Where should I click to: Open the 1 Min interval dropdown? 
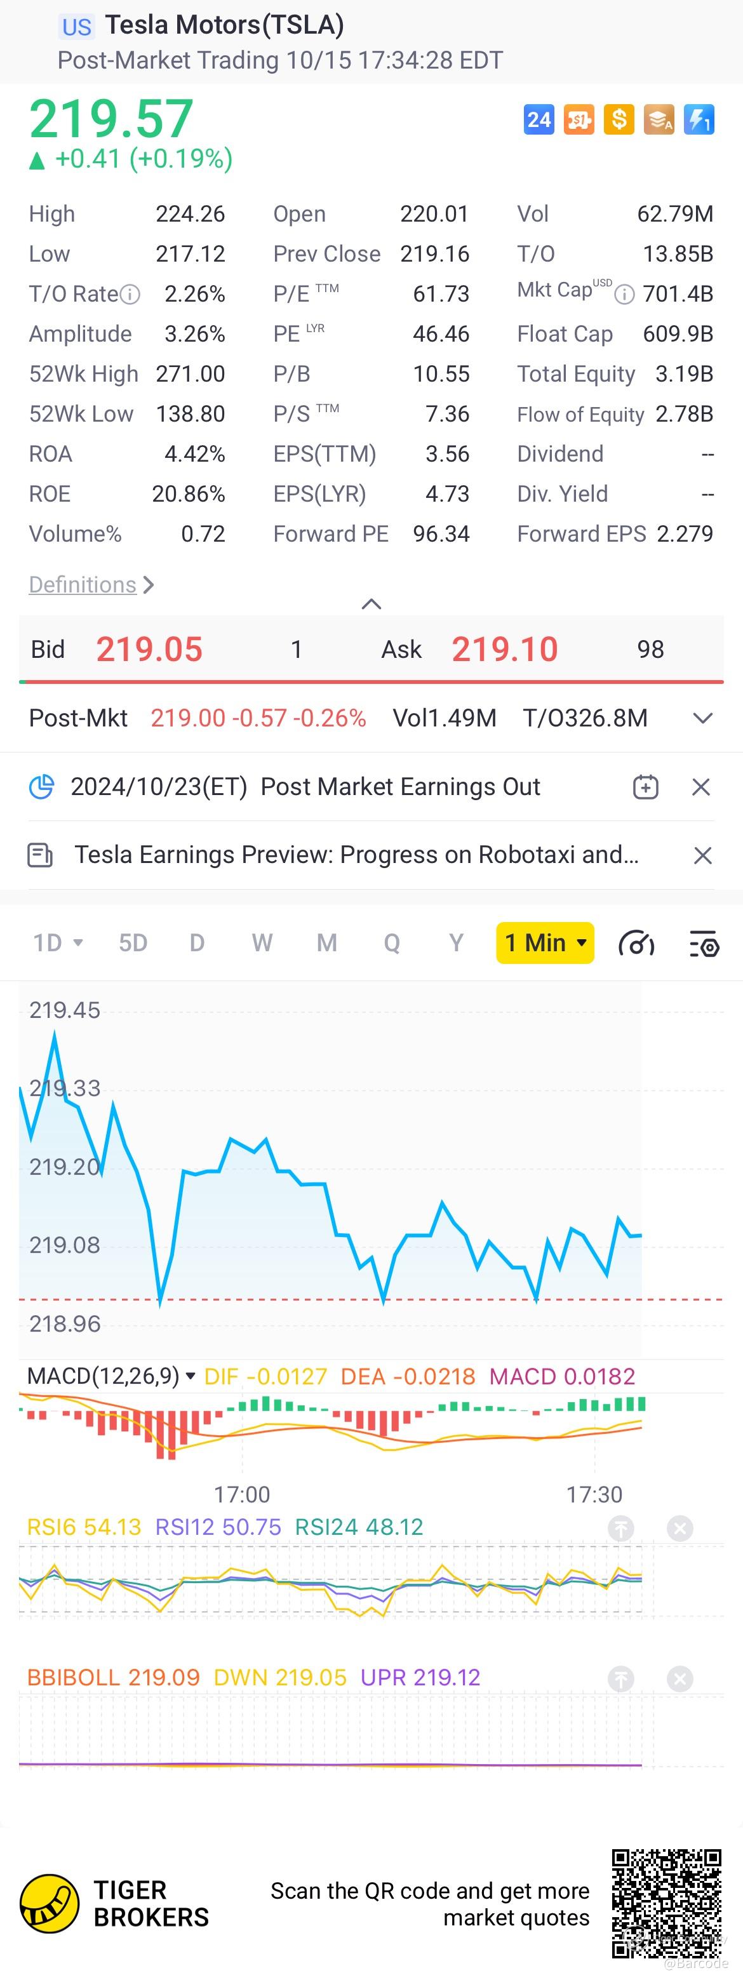tap(546, 942)
